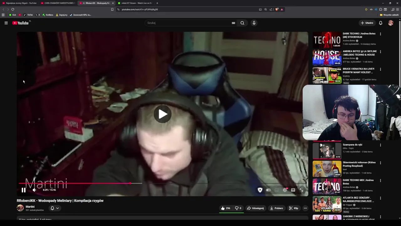This screenshot has height=226, width=401.
Task: Click the search magnifier button
Action: point(242,23)
